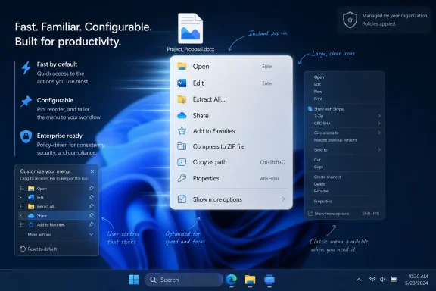Choose Open in the classic context menu
Viewport: 436px width, 291px height.
[319, 77]
